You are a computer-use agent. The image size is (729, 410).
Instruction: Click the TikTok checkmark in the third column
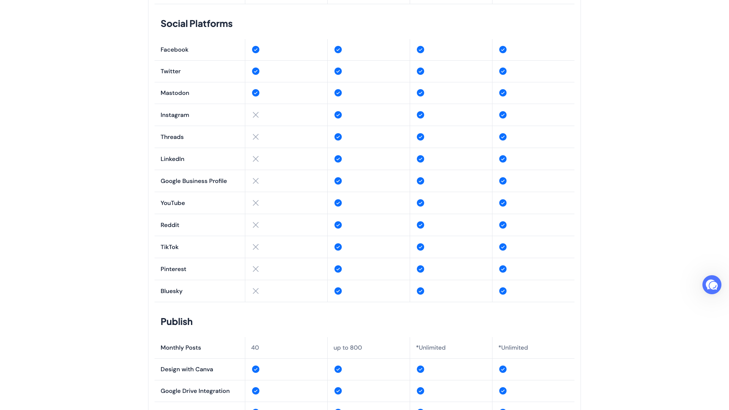click(x=420, y=247)
